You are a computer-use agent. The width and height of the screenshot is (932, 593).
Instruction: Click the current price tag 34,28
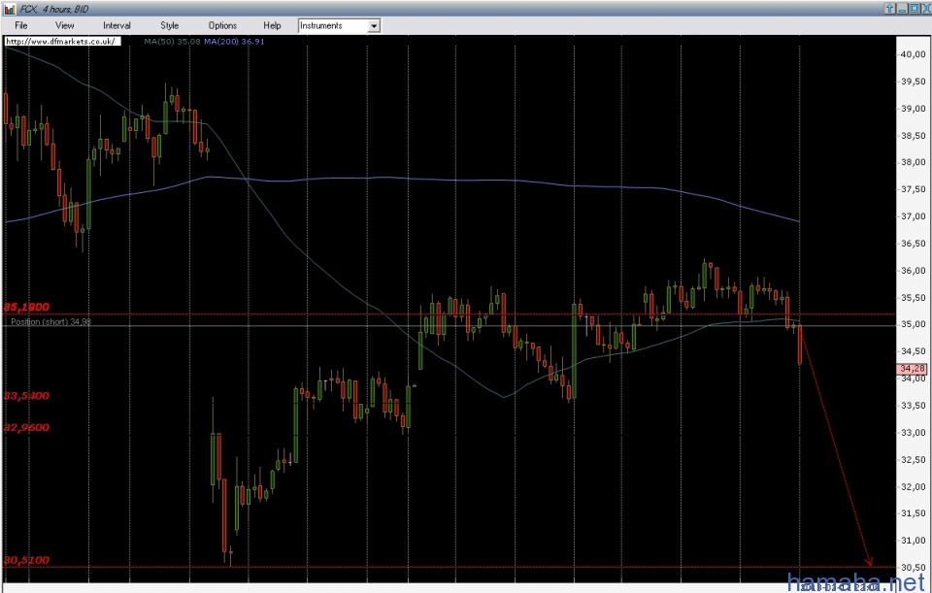tap(912, 369)
